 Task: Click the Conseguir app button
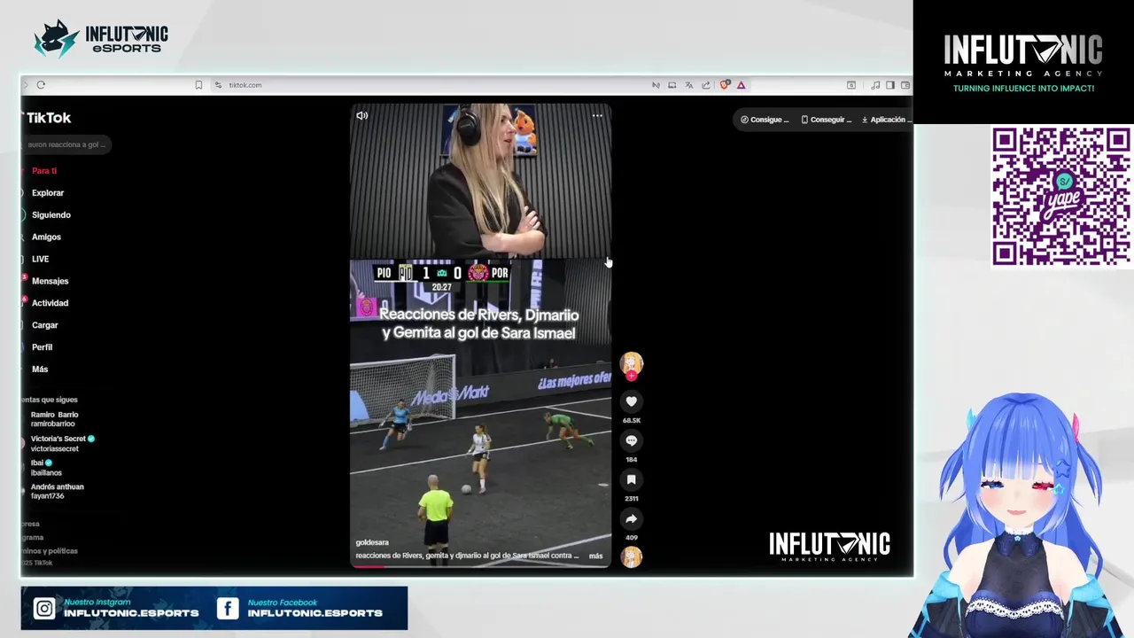[827, 120]
